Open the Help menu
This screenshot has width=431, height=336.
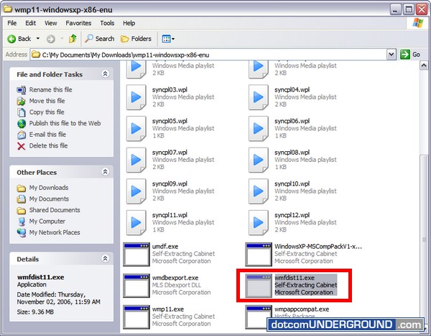tap(129, 23)
